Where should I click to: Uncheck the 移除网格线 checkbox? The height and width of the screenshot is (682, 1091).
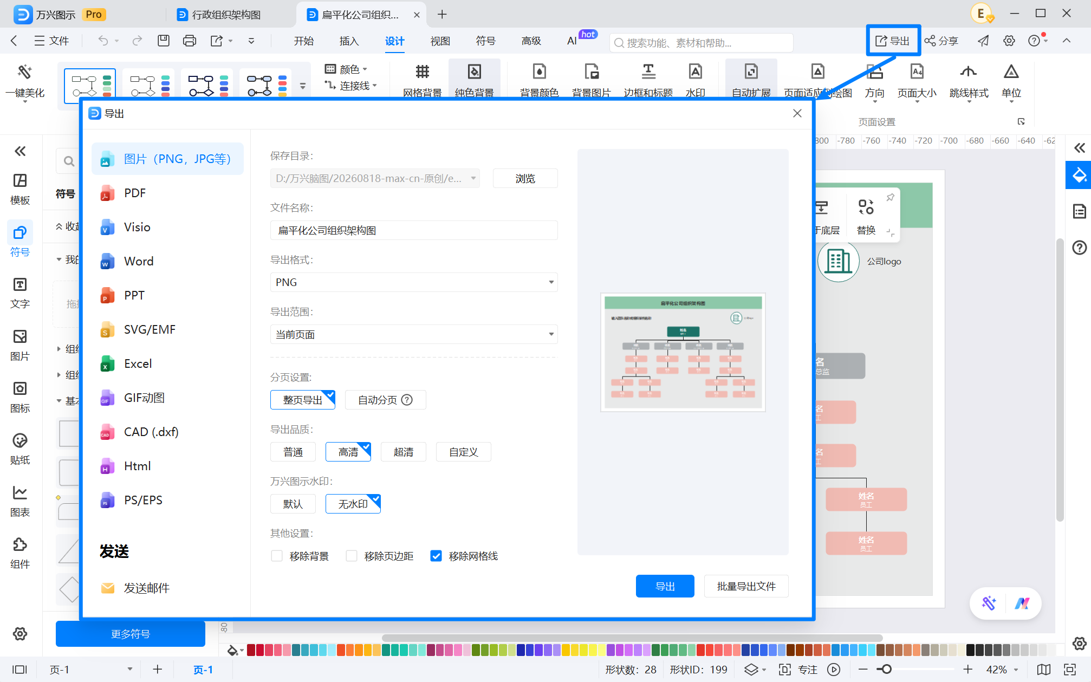click(436, 556)
